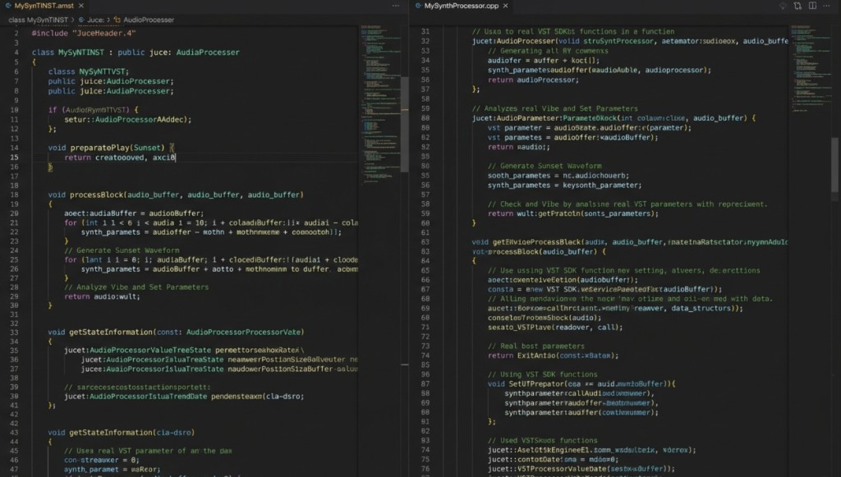This screenshot has height=477, width=841.
Task: Click '// Analyzes real Vibe and Set Parameters' comment
Action: tap(554, 108)
